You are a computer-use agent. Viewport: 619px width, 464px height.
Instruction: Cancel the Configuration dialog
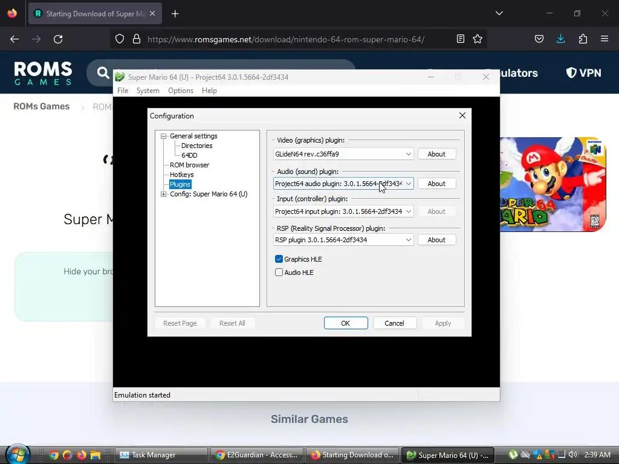click(395, 323)
